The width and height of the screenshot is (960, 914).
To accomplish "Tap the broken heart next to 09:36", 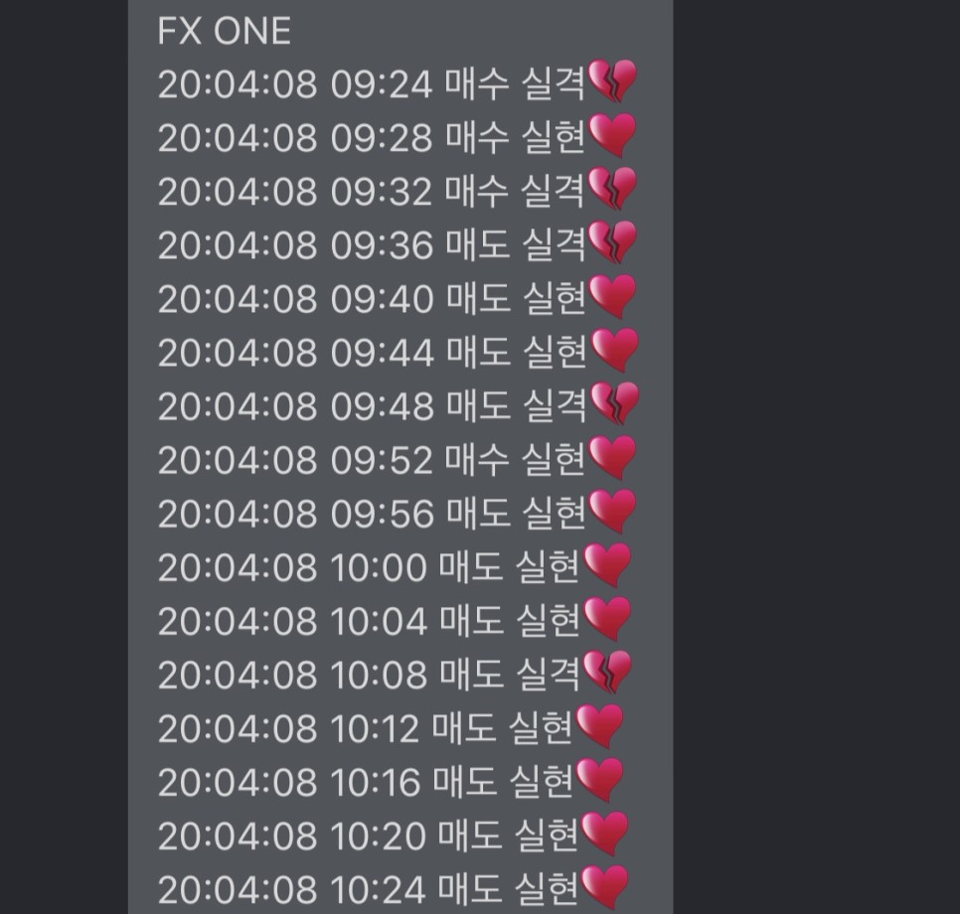I will point(611,243).
